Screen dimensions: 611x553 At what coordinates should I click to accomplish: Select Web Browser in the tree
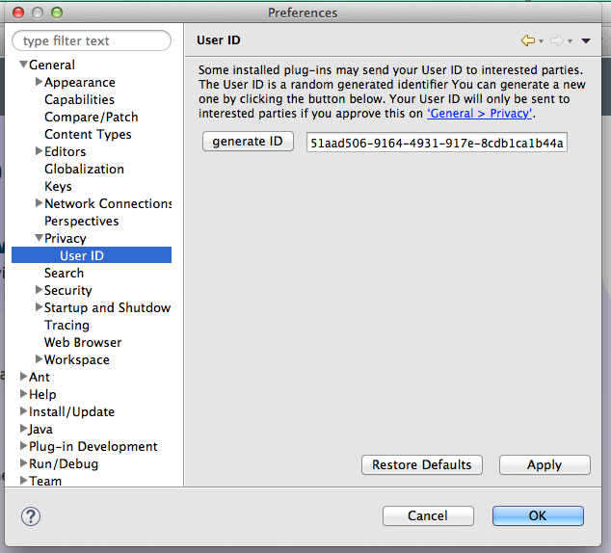[83, 342]
